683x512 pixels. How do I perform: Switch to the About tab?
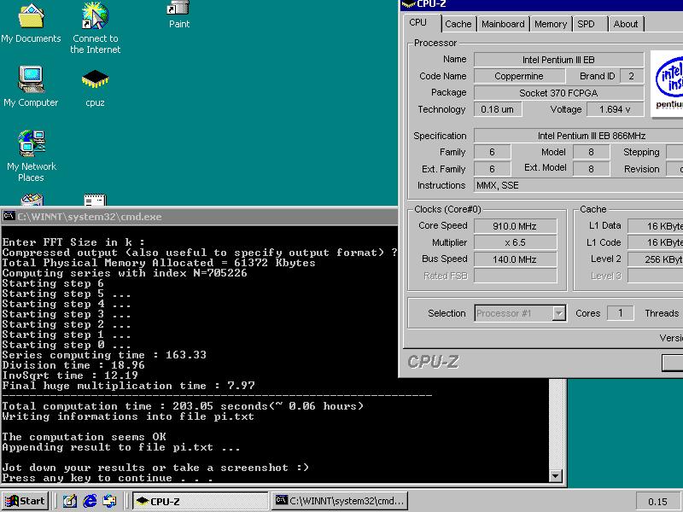pos(626,25)
